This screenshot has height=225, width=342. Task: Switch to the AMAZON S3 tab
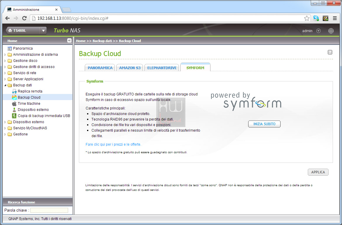click(130, 68)
